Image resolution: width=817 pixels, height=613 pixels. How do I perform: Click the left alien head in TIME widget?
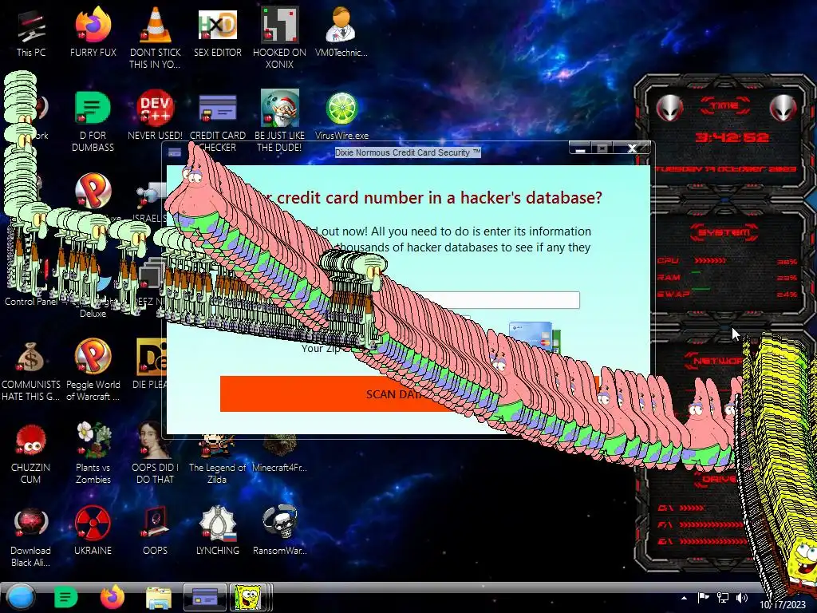pos(669,109)
